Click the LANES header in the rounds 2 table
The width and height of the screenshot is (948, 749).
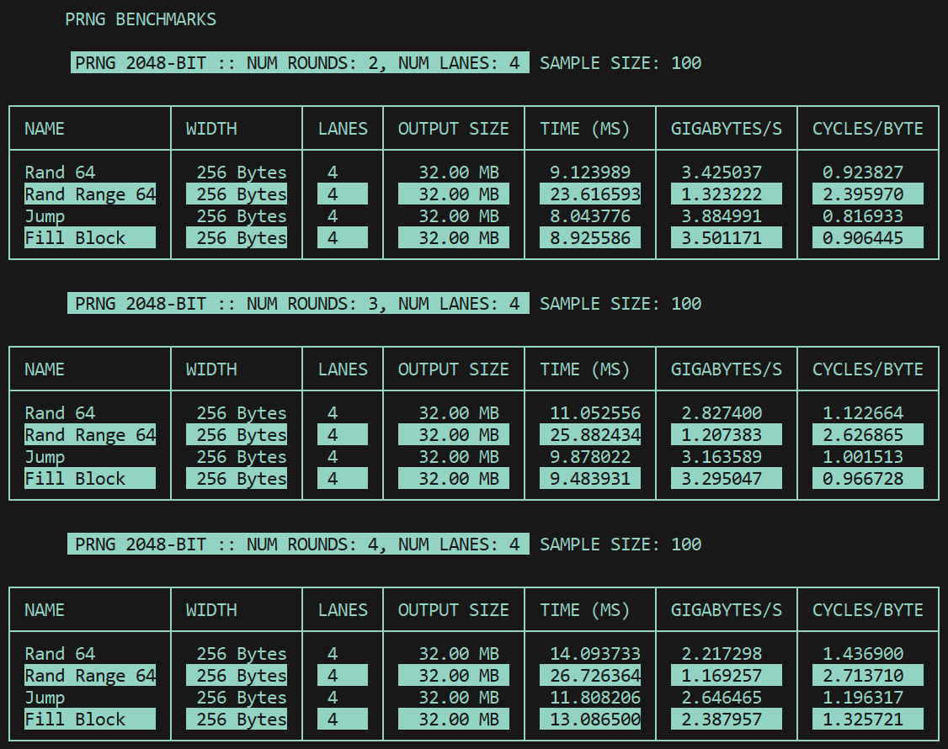343,129
